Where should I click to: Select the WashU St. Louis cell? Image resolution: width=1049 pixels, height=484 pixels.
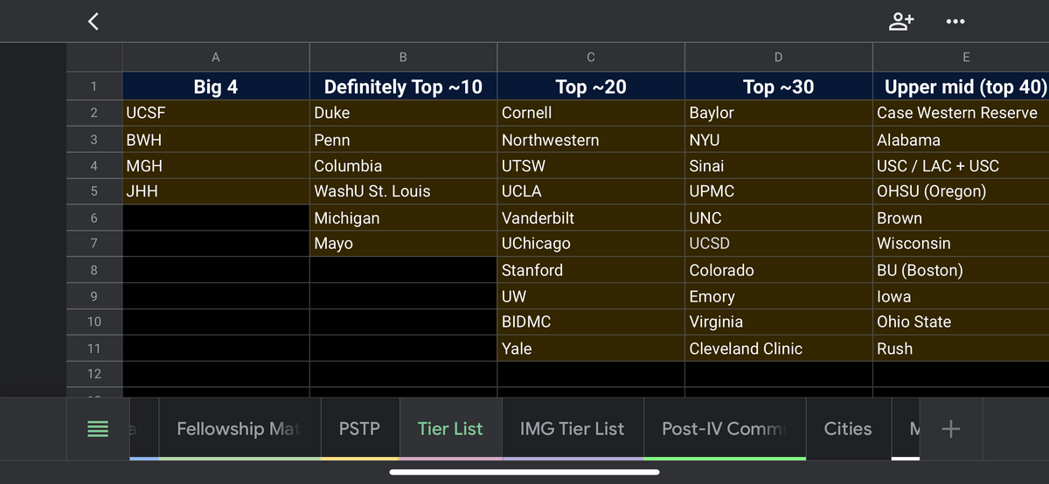tap(403, 191)
